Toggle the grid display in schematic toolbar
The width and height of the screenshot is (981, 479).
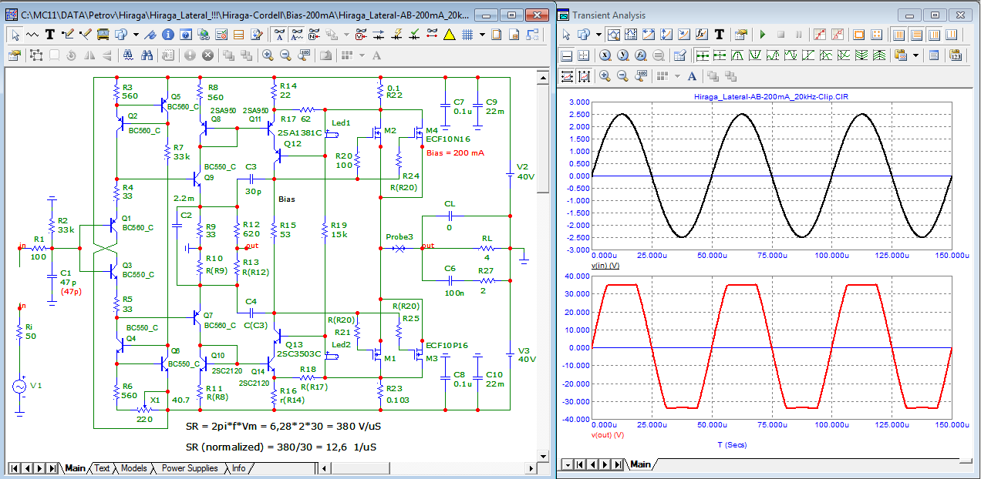[467, 34]
